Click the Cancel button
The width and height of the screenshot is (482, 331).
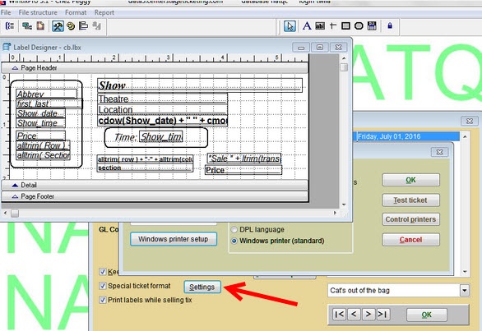411,240
